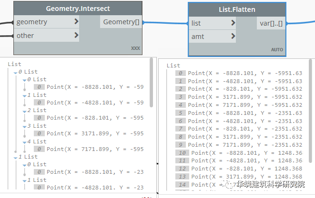The width and height of the screenshot is (315, 198).
Task: Click the geometry input port
Action: [46, 22]
